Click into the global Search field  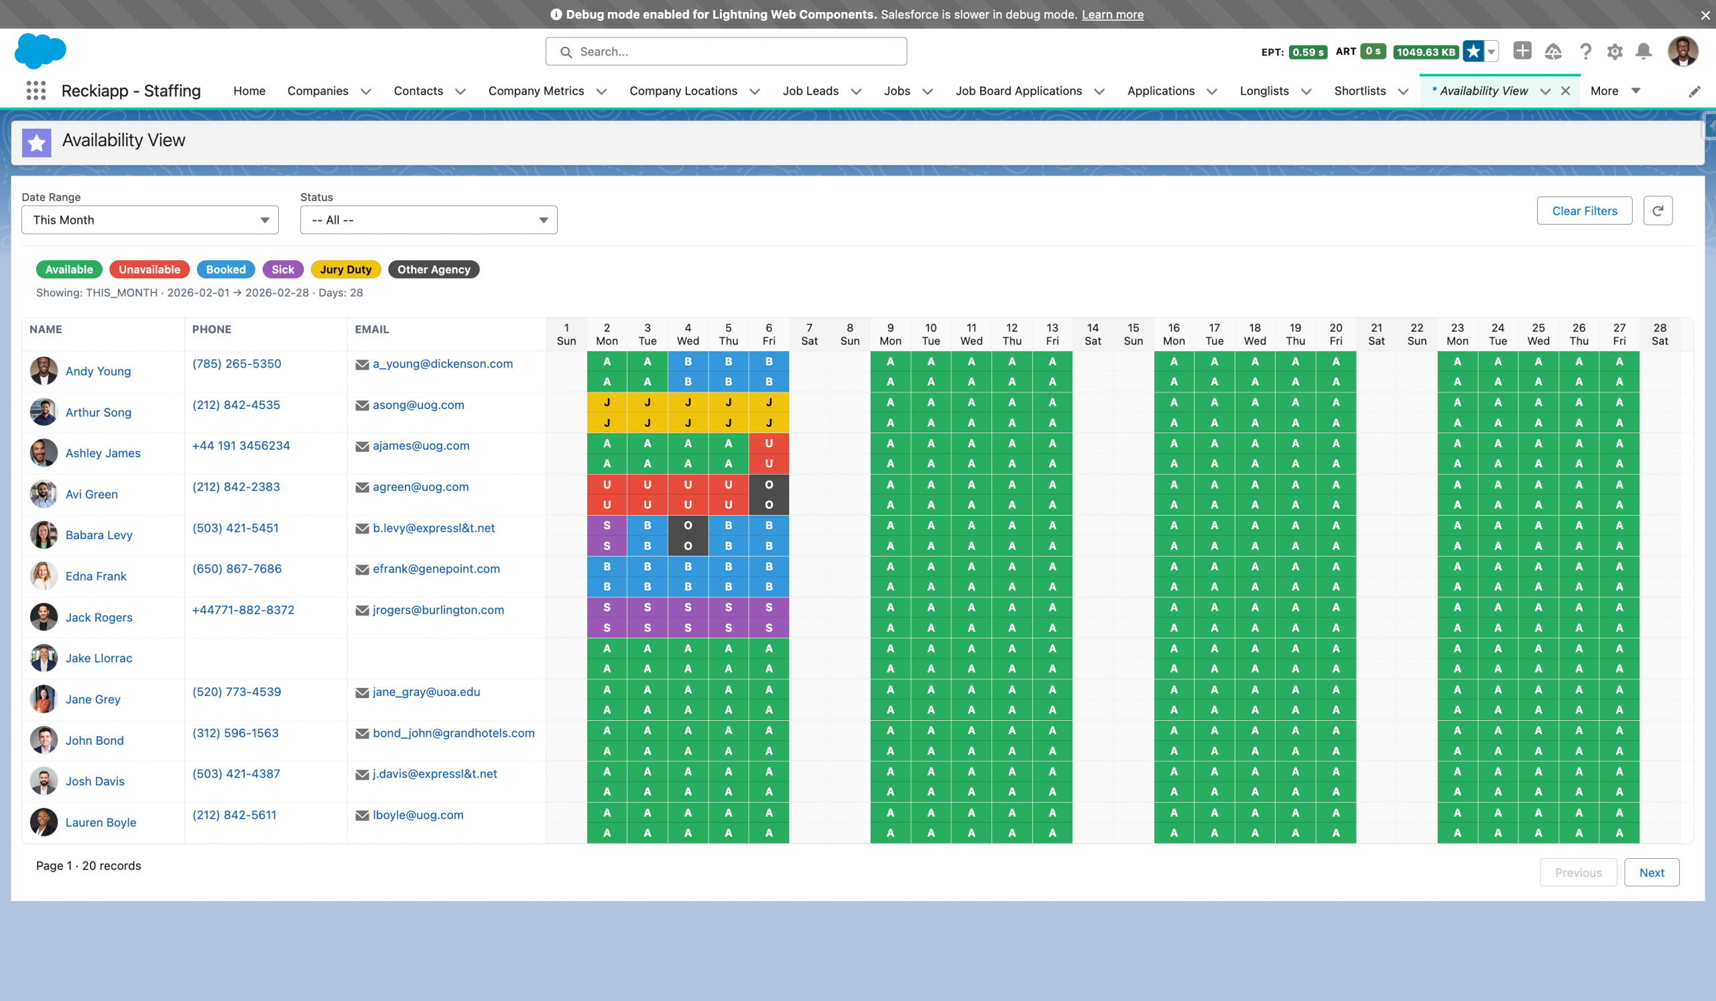[726, 52]
